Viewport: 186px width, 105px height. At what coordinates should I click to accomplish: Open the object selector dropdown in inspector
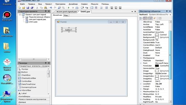(170, 15)
